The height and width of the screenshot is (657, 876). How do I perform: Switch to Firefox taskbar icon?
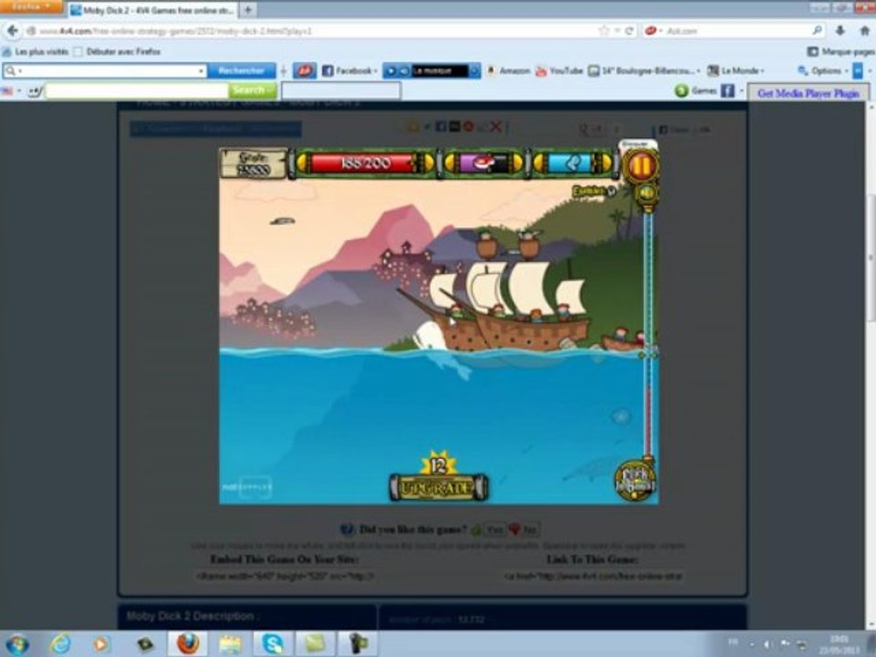(188, 644)
